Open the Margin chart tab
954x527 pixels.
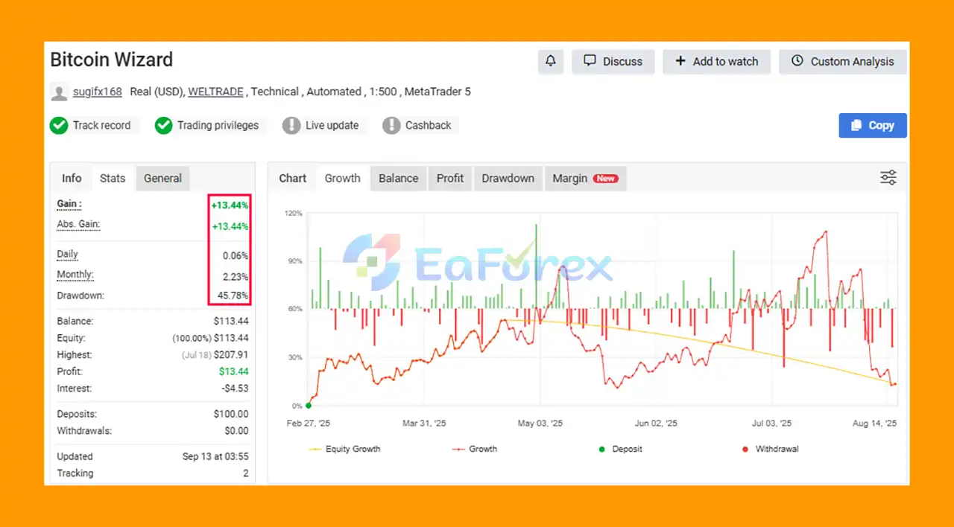point(585,179)
